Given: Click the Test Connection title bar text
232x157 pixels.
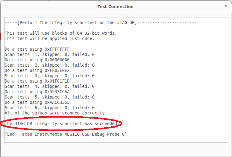Looking at the screenshot, I should coord(115,7).
